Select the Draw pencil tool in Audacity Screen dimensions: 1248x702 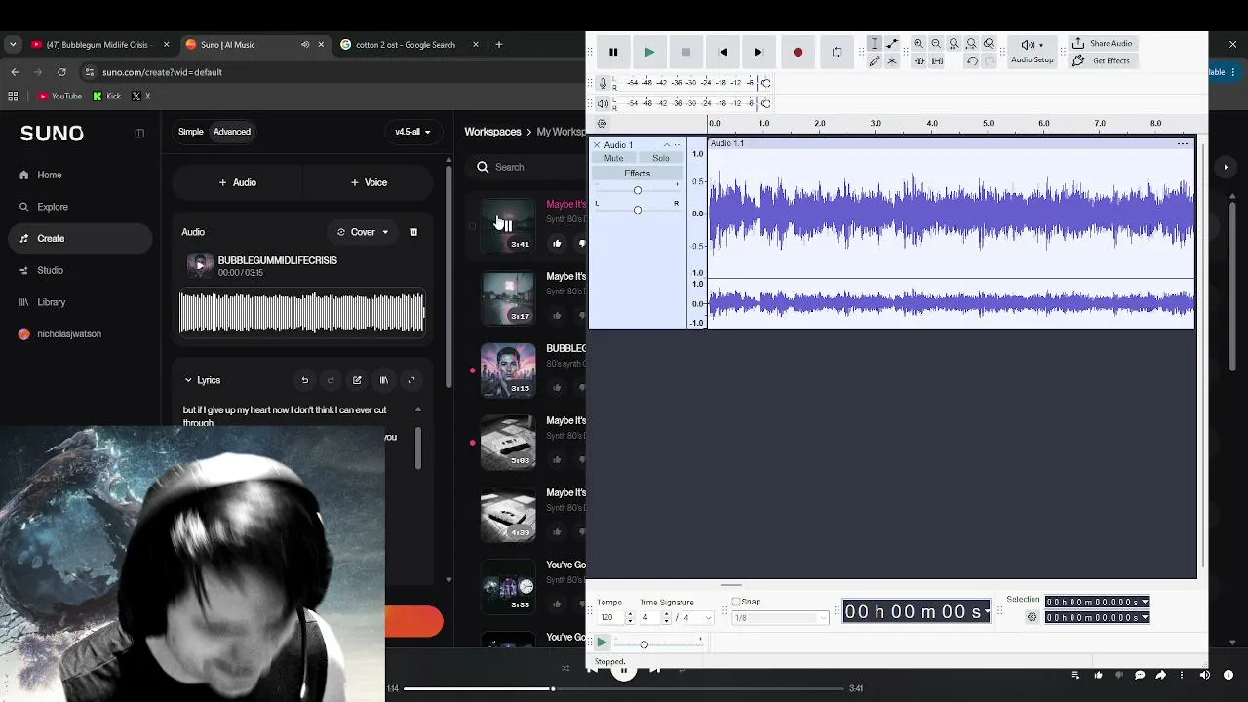pos(875,61)
